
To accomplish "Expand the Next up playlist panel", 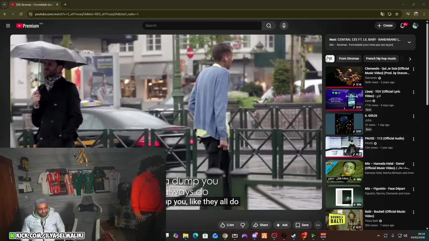I will coord(409,42).
